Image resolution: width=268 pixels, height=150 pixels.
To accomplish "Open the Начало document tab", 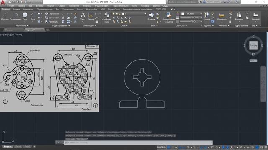I will coord(9,30).
